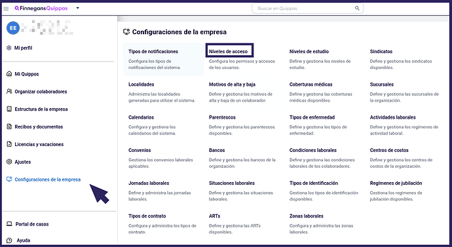Click the Mi perfil gear icon
This screenshot has height=247, width=452.
9,48
